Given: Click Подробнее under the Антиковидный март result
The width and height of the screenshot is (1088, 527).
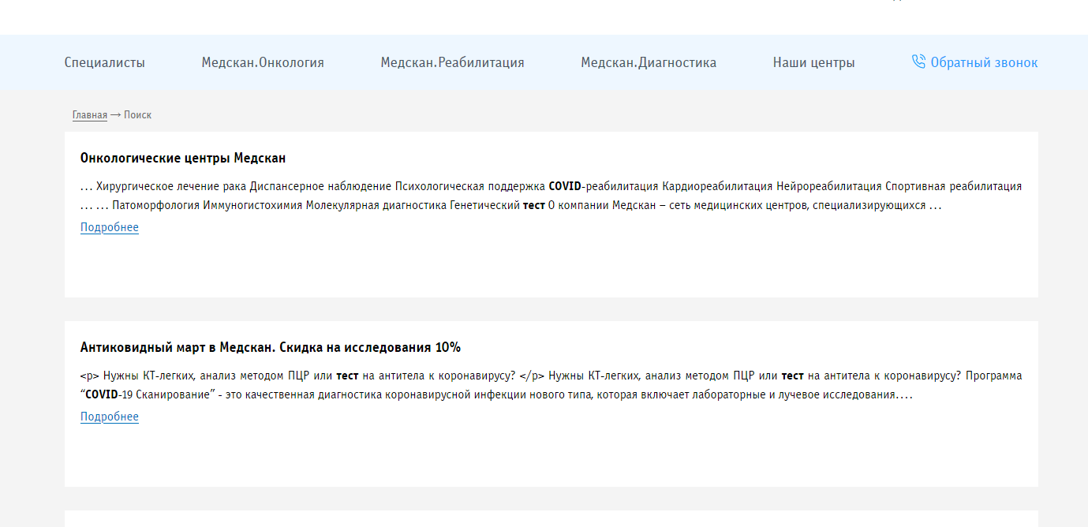Looking at the screenshot, I should pyautogui.click(x=109, y=417).
